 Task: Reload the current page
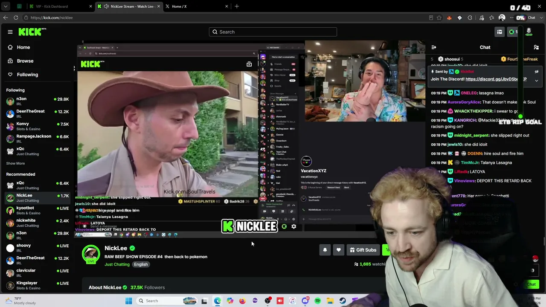point(16,17)
